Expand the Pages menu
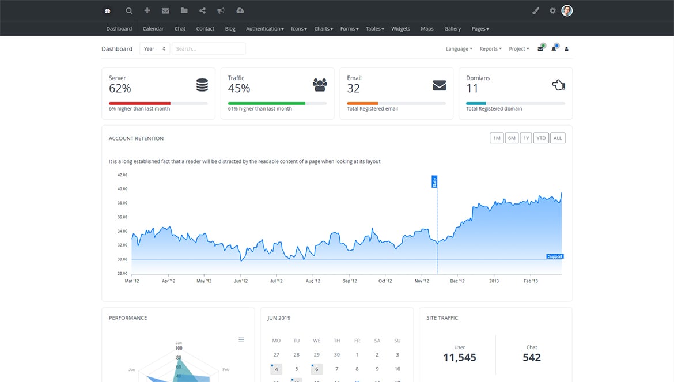 coord(480,29)
